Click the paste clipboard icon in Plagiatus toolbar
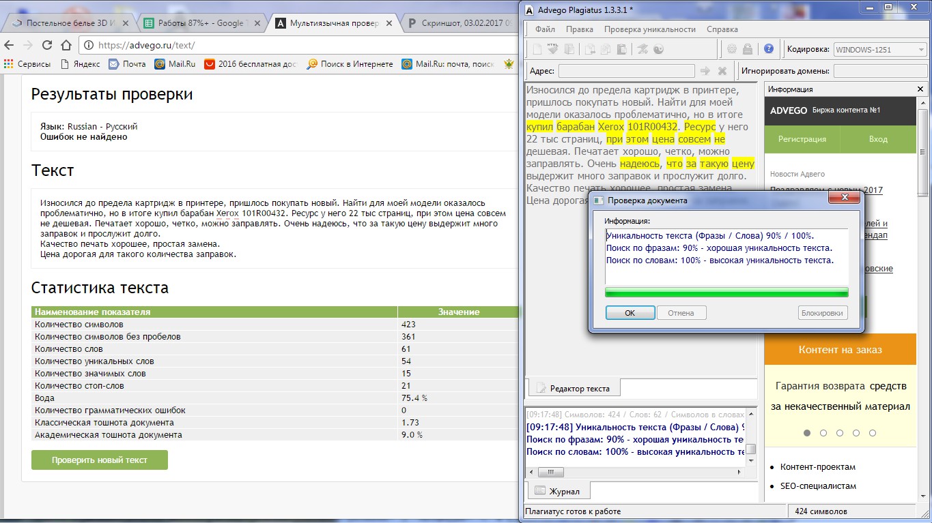Image resolution: width=932 pixels, height=523 pixels. [621, 49]
